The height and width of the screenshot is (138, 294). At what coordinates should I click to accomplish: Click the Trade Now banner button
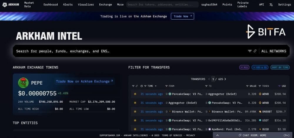click(x=183, y=16)
